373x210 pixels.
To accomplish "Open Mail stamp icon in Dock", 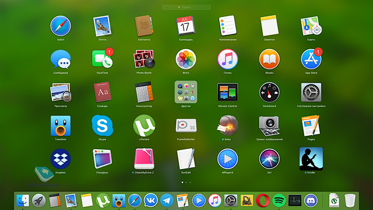I will [71, 201].
